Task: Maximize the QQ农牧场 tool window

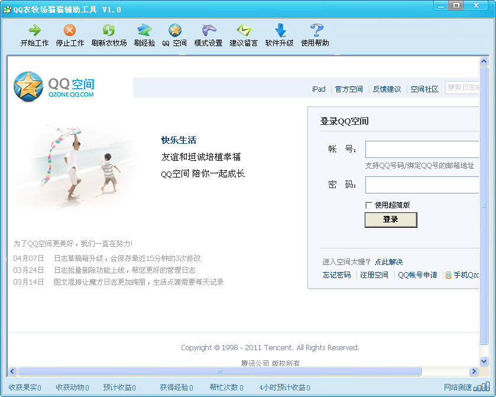Action: click(x=456, y=5)
